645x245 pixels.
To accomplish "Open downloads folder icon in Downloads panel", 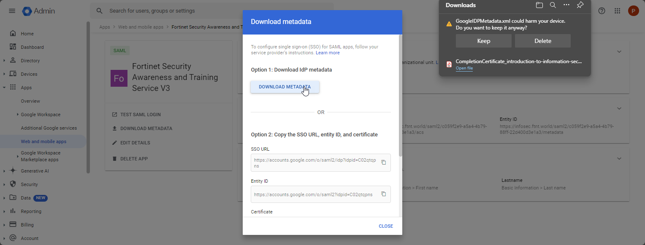I will [x=539, y=5].
